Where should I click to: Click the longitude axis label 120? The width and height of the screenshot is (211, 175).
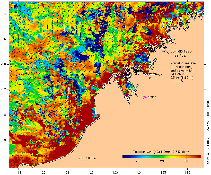tap(43, 172)
